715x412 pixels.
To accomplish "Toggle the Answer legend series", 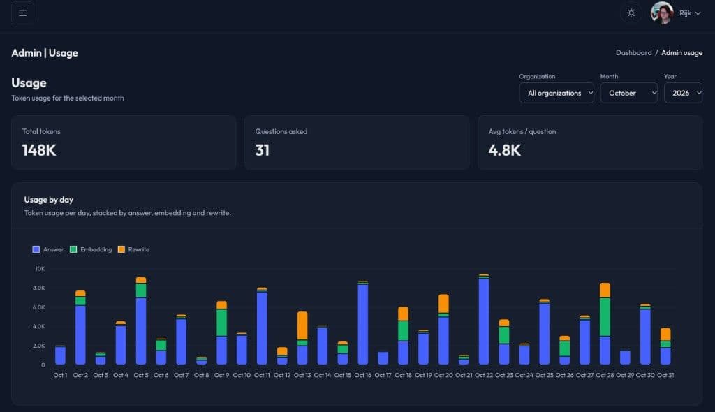I will (x=48, y=249).
